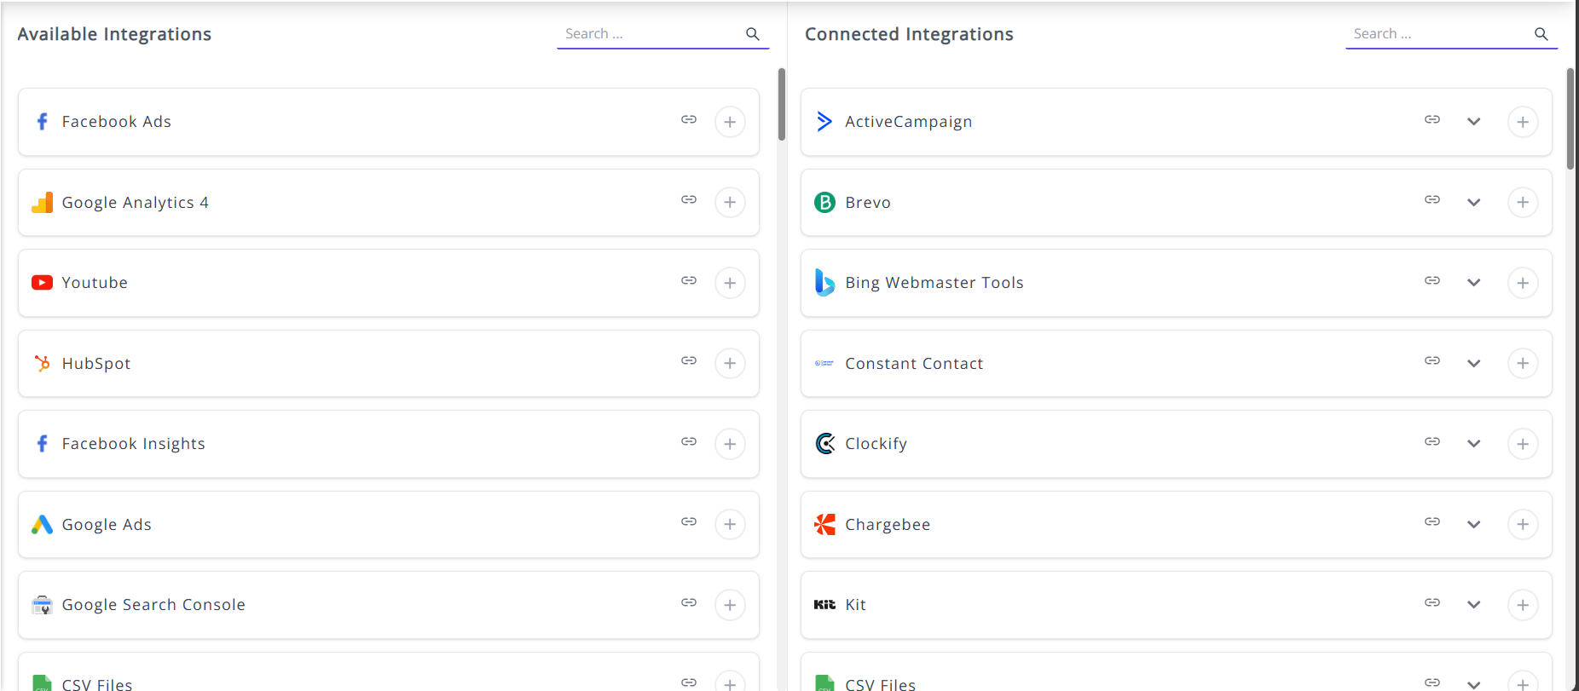The width and height of the screenshot is (1579, 691).
Task: Expand the Constant Contact integration
Action: click(1473, 364)
